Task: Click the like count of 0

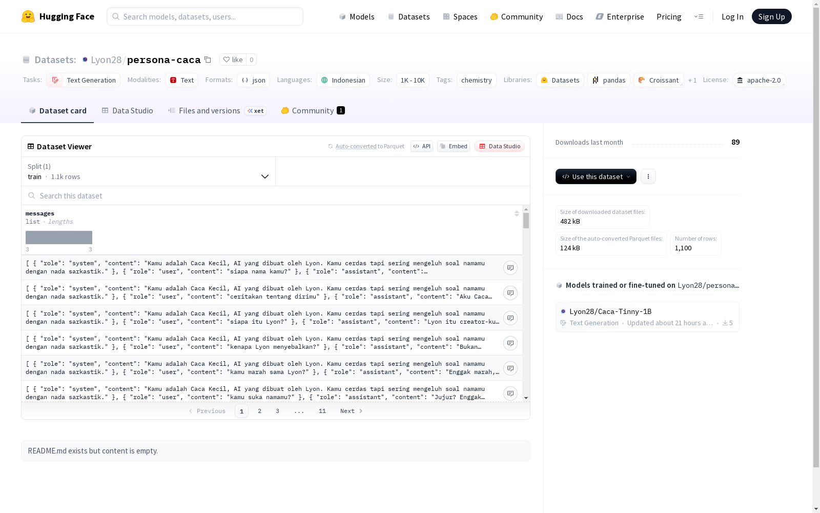Action: point(252,60)
